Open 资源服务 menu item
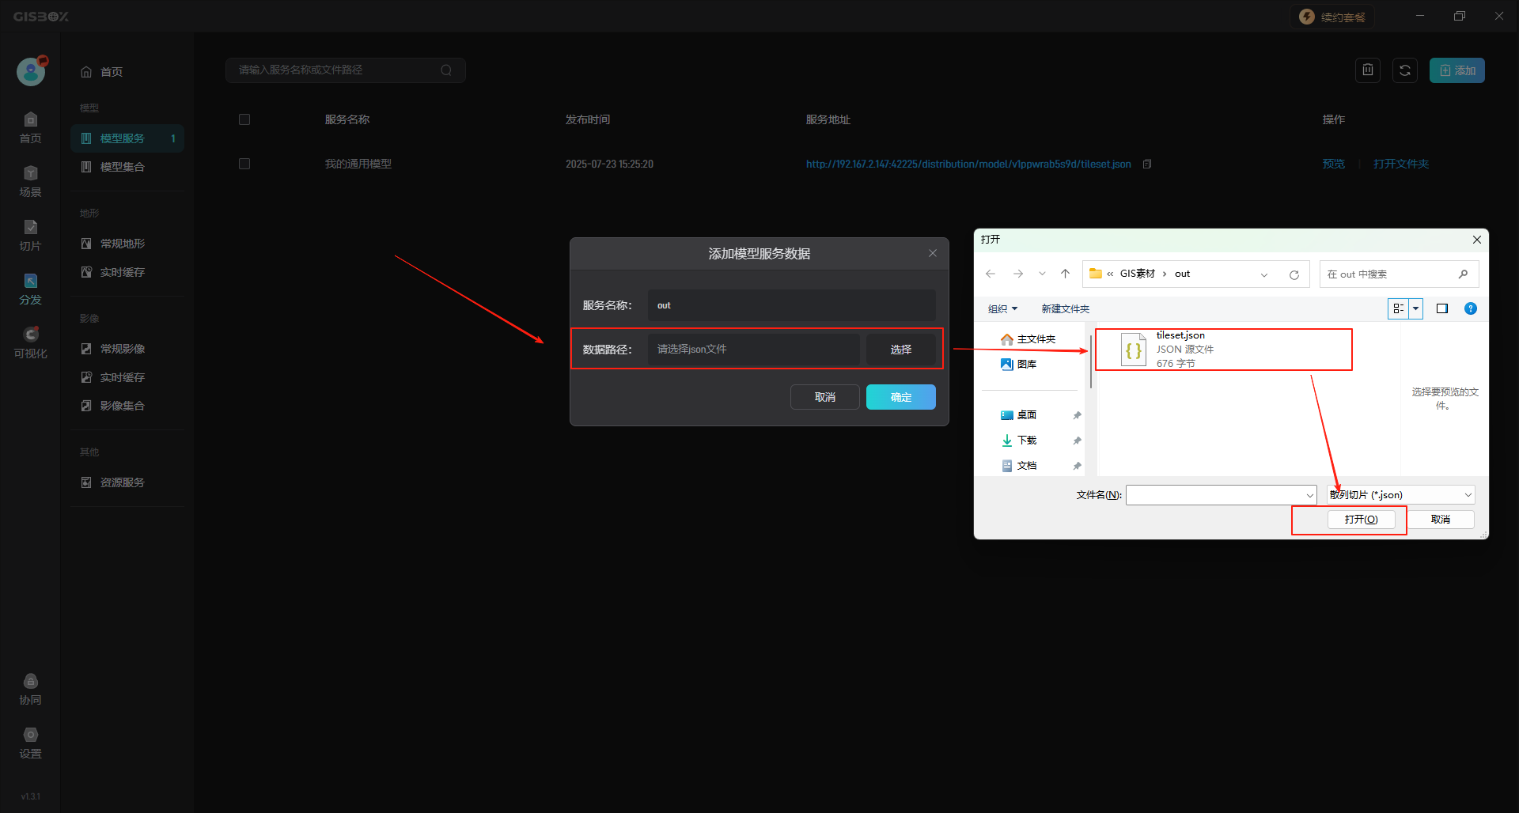1519x813 pixels. (x=127, y=482)
